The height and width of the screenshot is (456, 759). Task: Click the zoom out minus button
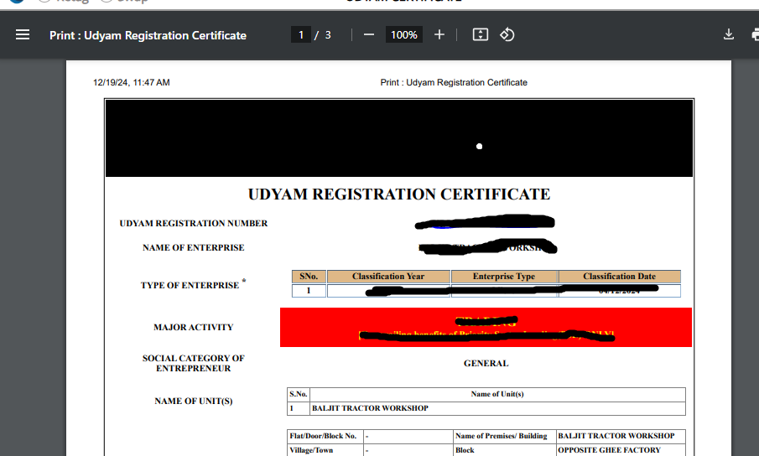[369, 34]
